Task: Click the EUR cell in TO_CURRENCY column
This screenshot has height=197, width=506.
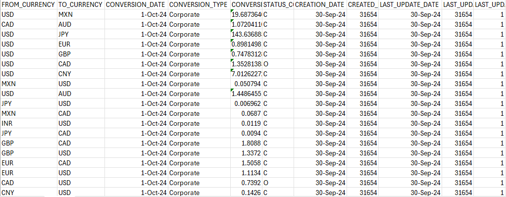Action: pyautogui.click(x=81, y=45)
